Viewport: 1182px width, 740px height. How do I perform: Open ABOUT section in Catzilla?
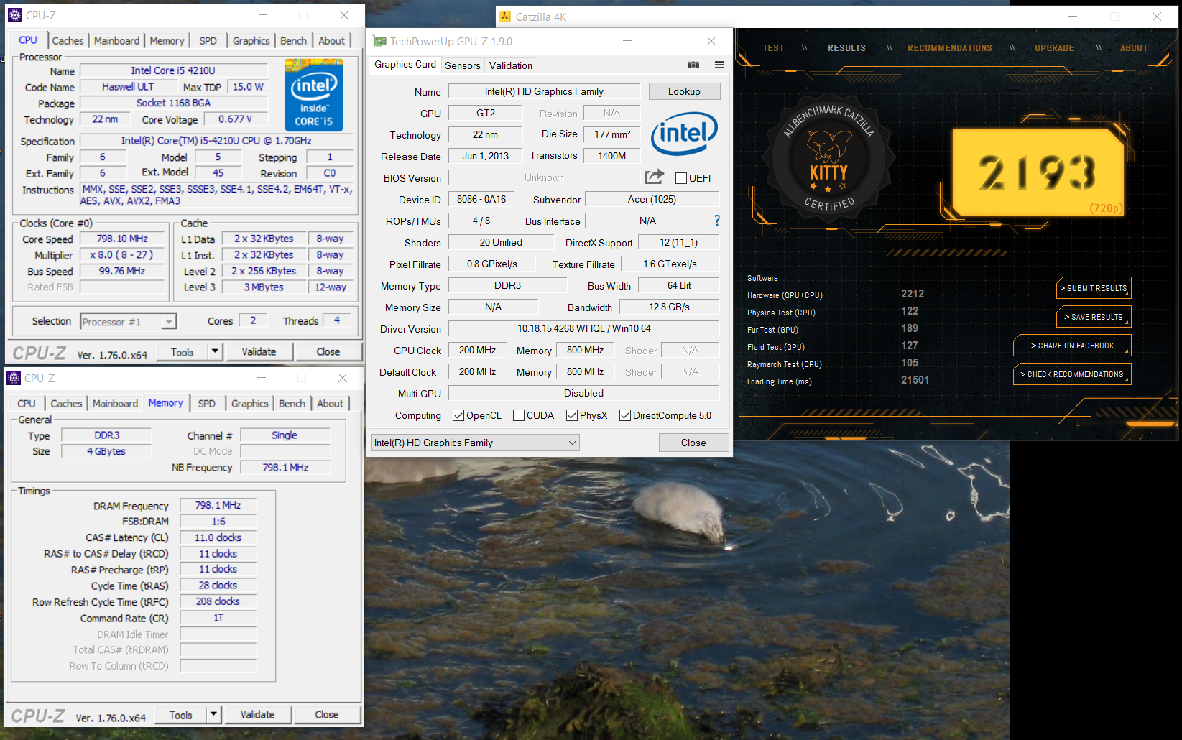tap(1134, 48)
